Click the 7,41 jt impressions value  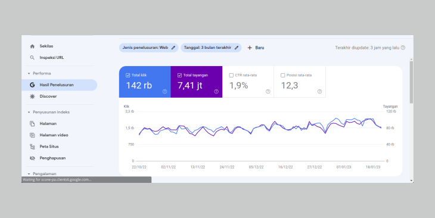190,86
